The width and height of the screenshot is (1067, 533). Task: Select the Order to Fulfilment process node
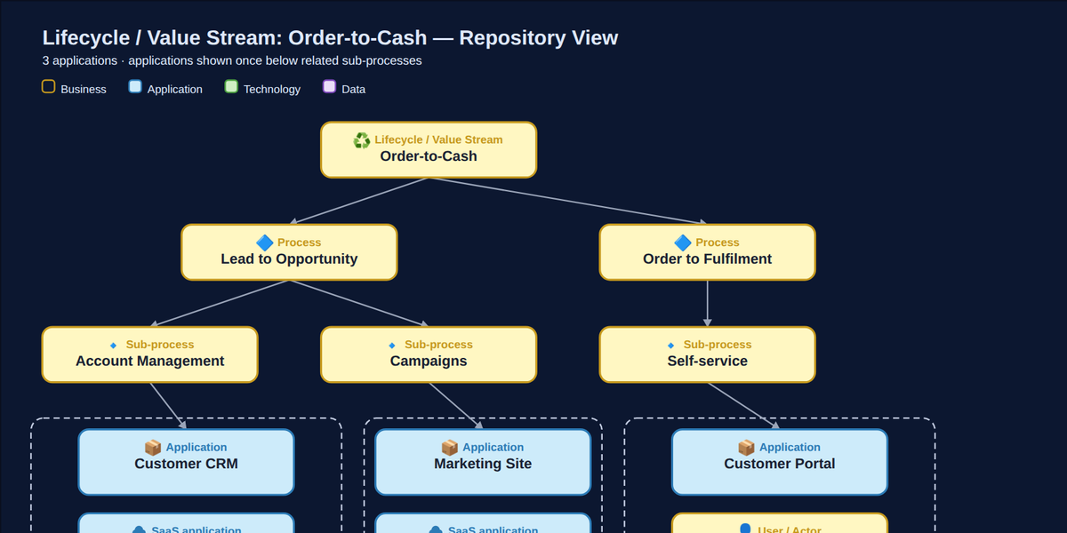point(707,252)
